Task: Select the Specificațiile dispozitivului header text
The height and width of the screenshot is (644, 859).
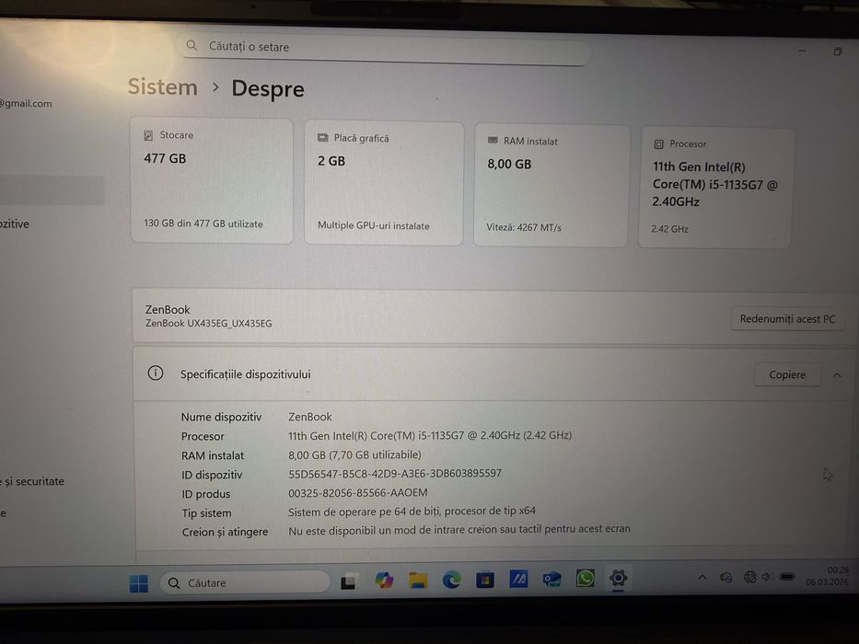Action: tap(246, 374)
